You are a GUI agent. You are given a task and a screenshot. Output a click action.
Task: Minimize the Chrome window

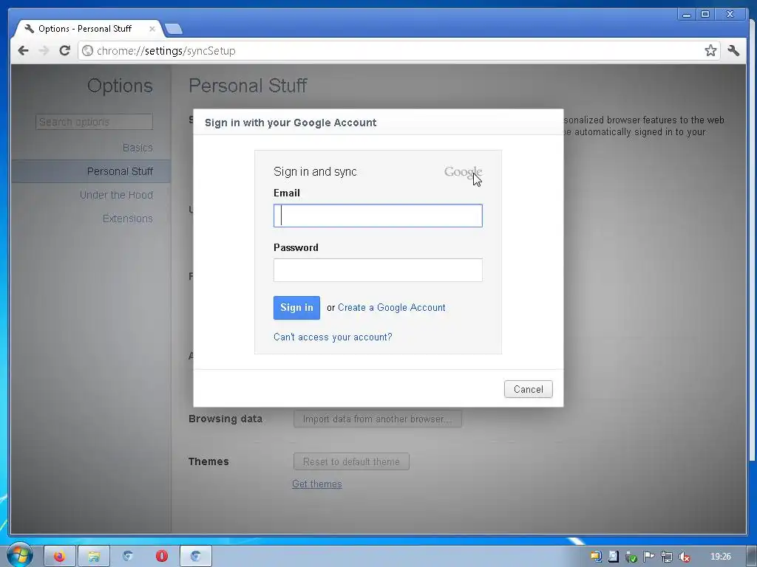[x=687, y=15]
